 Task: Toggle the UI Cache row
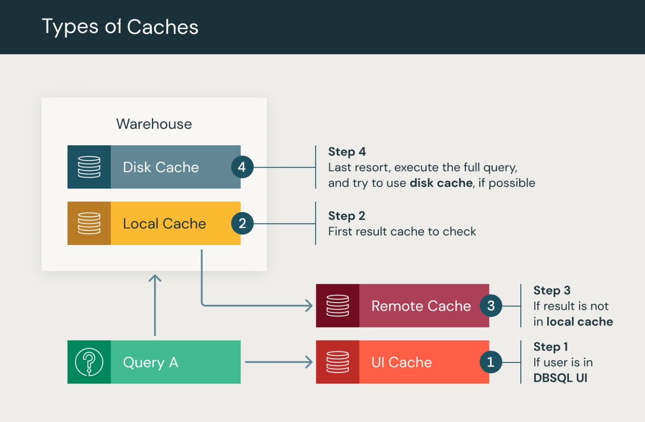[402, 362]
